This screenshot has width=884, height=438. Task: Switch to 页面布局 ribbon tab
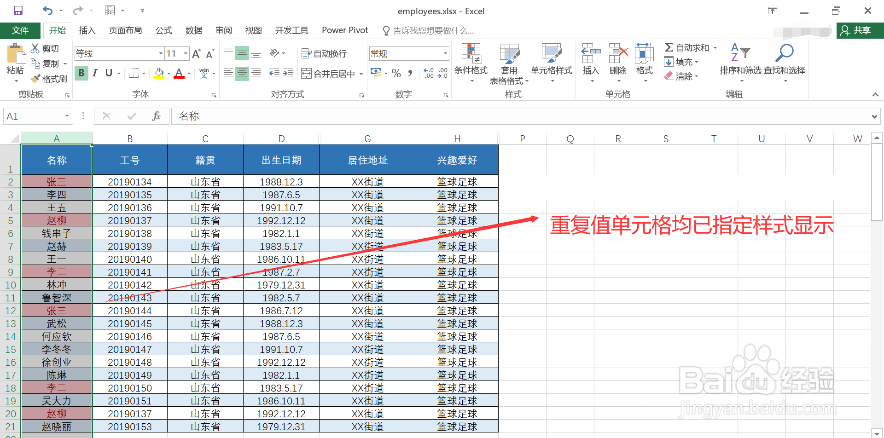click(125, 30)
